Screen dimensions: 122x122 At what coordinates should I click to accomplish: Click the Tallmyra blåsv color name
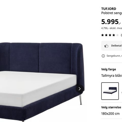click(112, 75)
